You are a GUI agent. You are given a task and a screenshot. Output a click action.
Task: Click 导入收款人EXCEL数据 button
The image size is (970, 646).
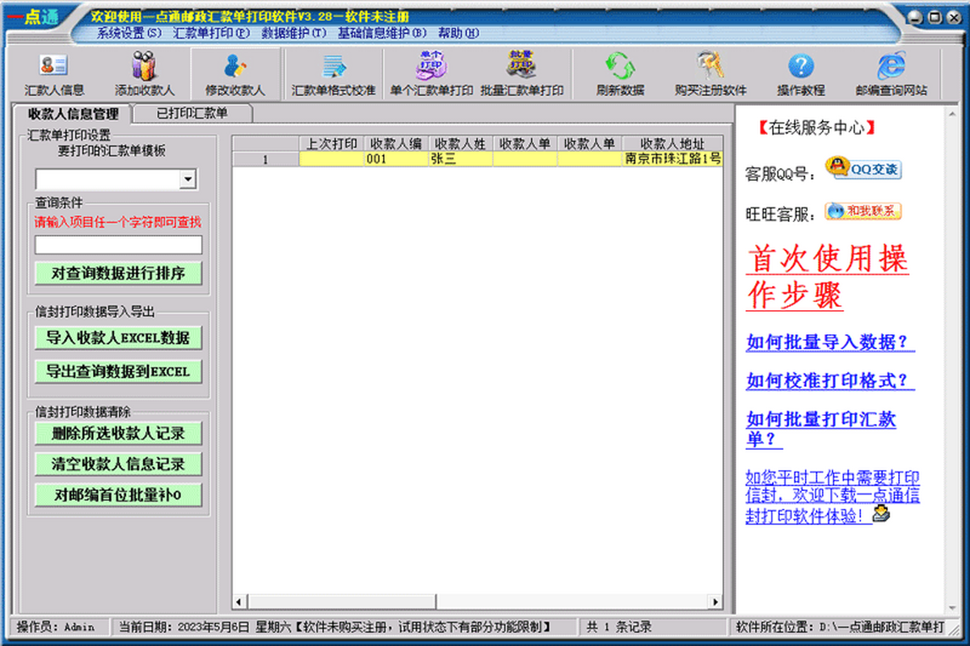pos(118,338)
